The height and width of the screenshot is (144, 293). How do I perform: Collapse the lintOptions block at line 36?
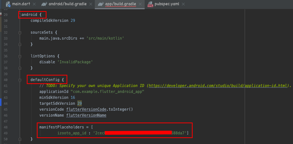tap(20, 56)
